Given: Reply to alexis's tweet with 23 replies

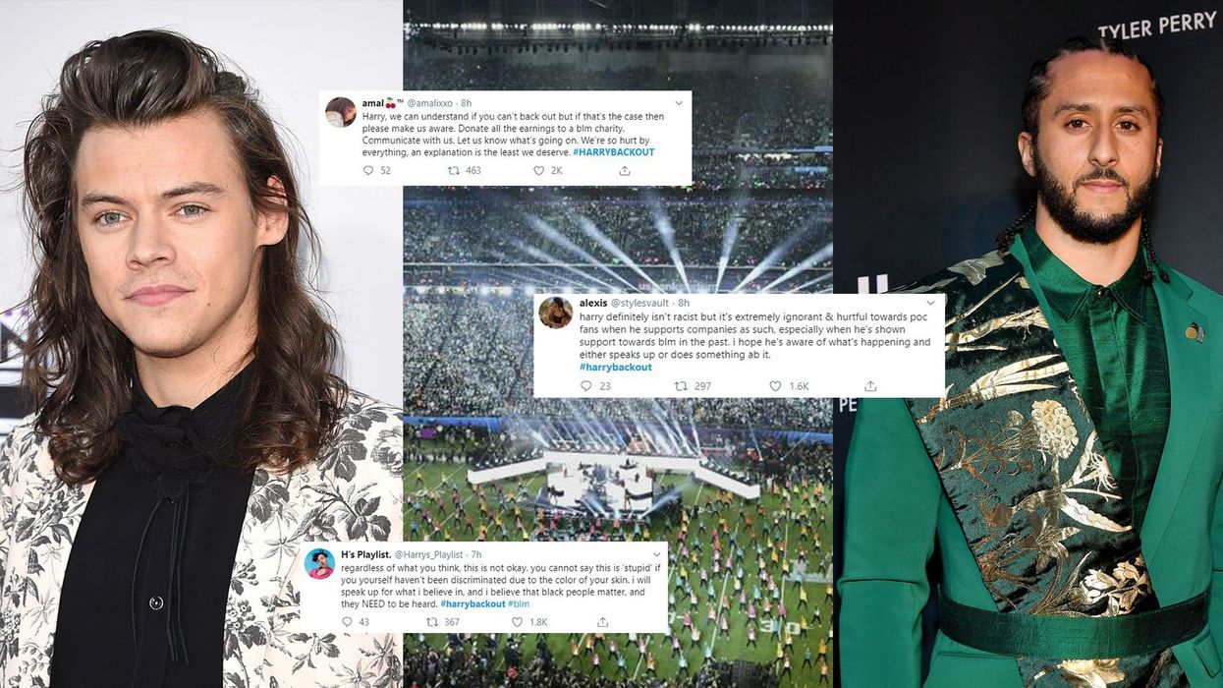Looking at the screenshot, I should pyautogui.click(x=586, y=386).
